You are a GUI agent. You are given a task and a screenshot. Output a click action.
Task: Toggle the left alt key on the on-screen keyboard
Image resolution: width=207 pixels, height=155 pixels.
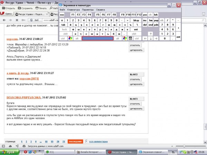click(x=77, y=39)
